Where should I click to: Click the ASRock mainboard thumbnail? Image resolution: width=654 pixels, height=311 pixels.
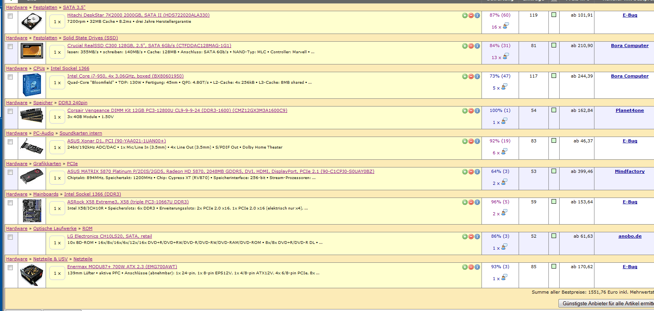coord(32,211)
